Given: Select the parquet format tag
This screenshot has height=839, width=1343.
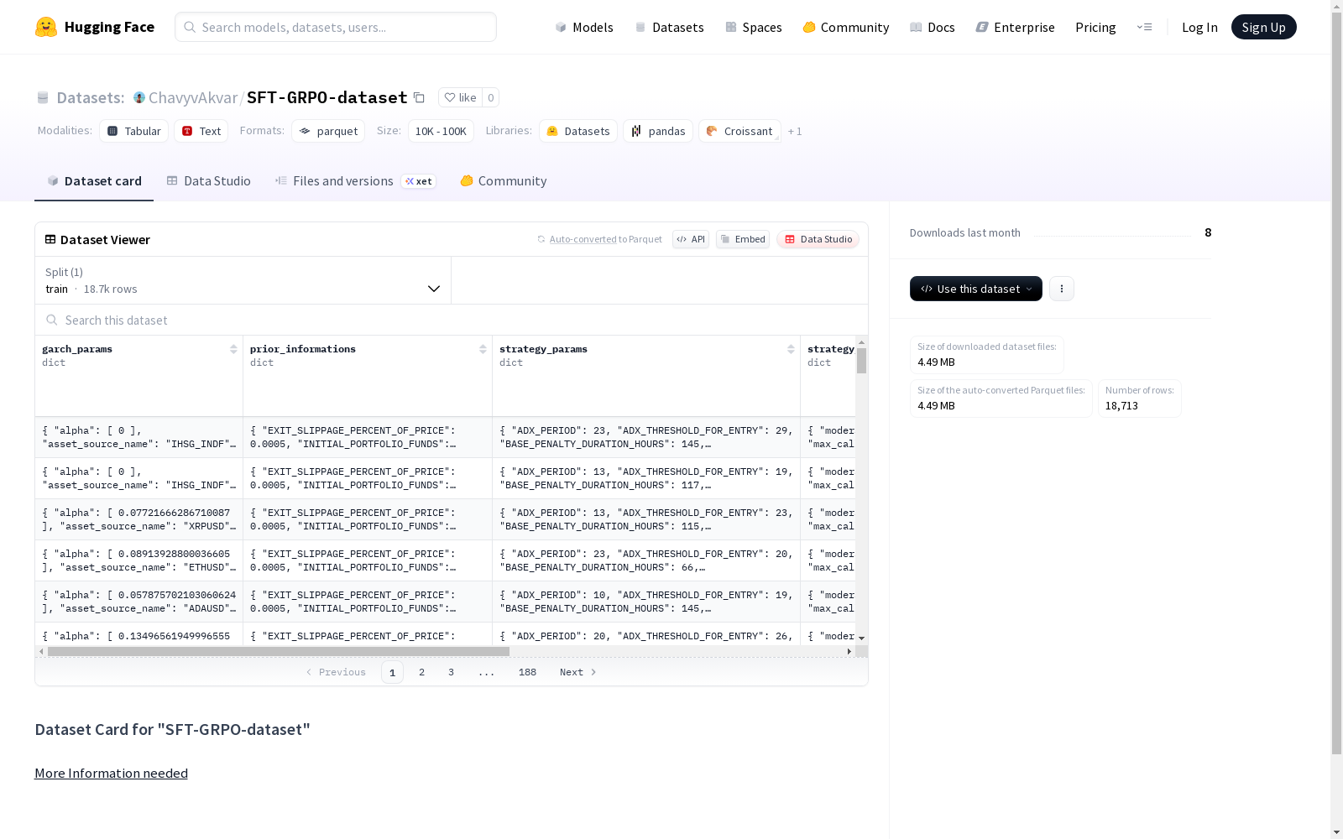Looking at the screenshot, I should tap(328, 131).
